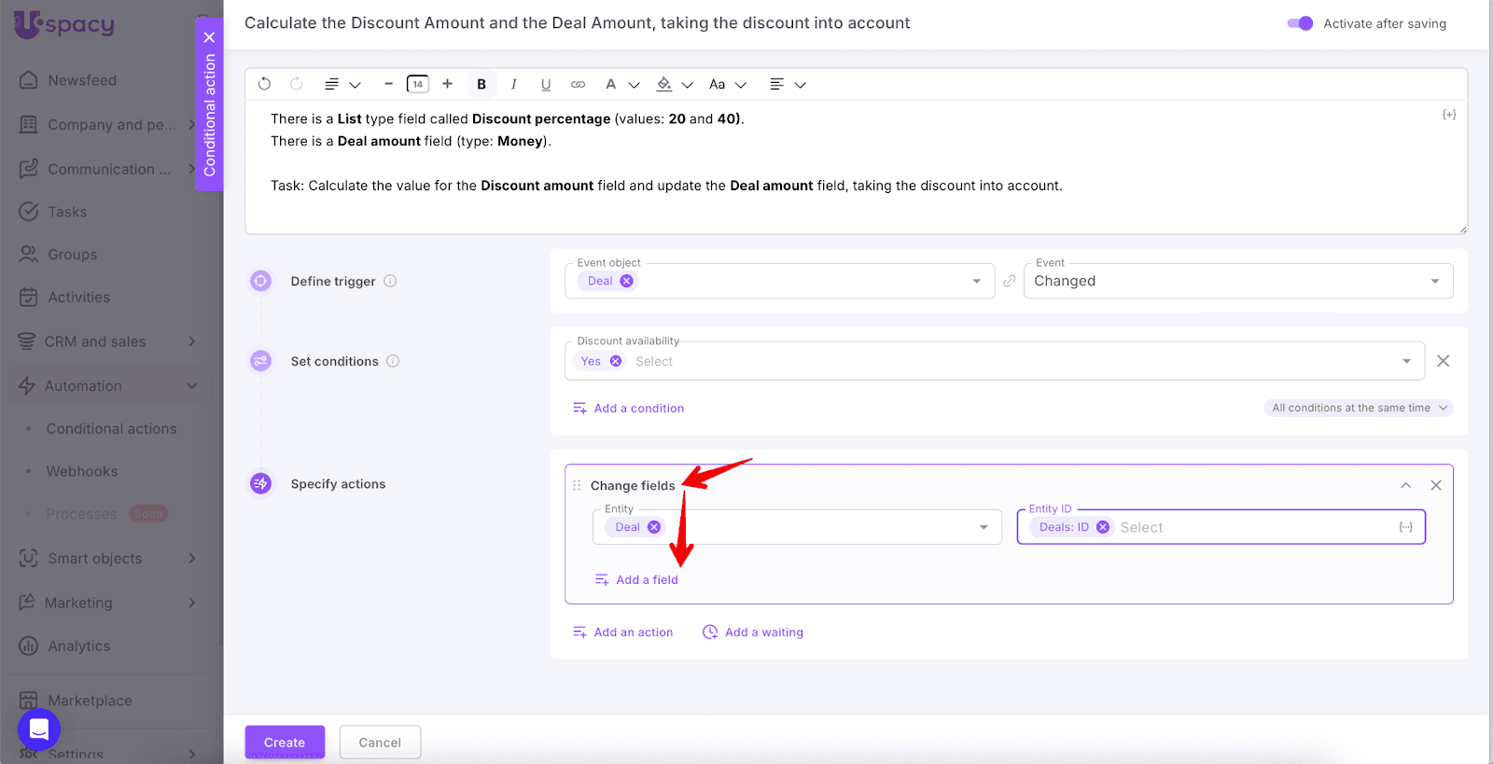Click the Create button
Screen dimensions: 1493x764
pos(285,743)
